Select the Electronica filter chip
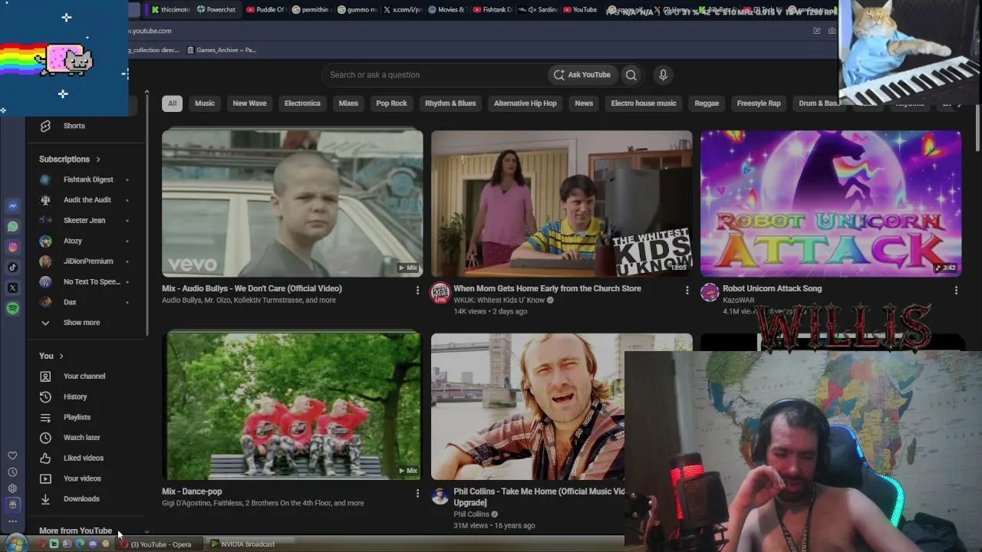 (x=302, y=103)
